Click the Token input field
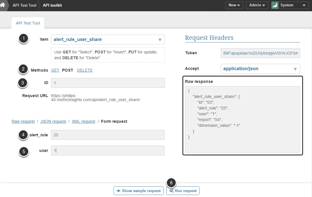This screenshot has height=197, width=312. point(260,53)
